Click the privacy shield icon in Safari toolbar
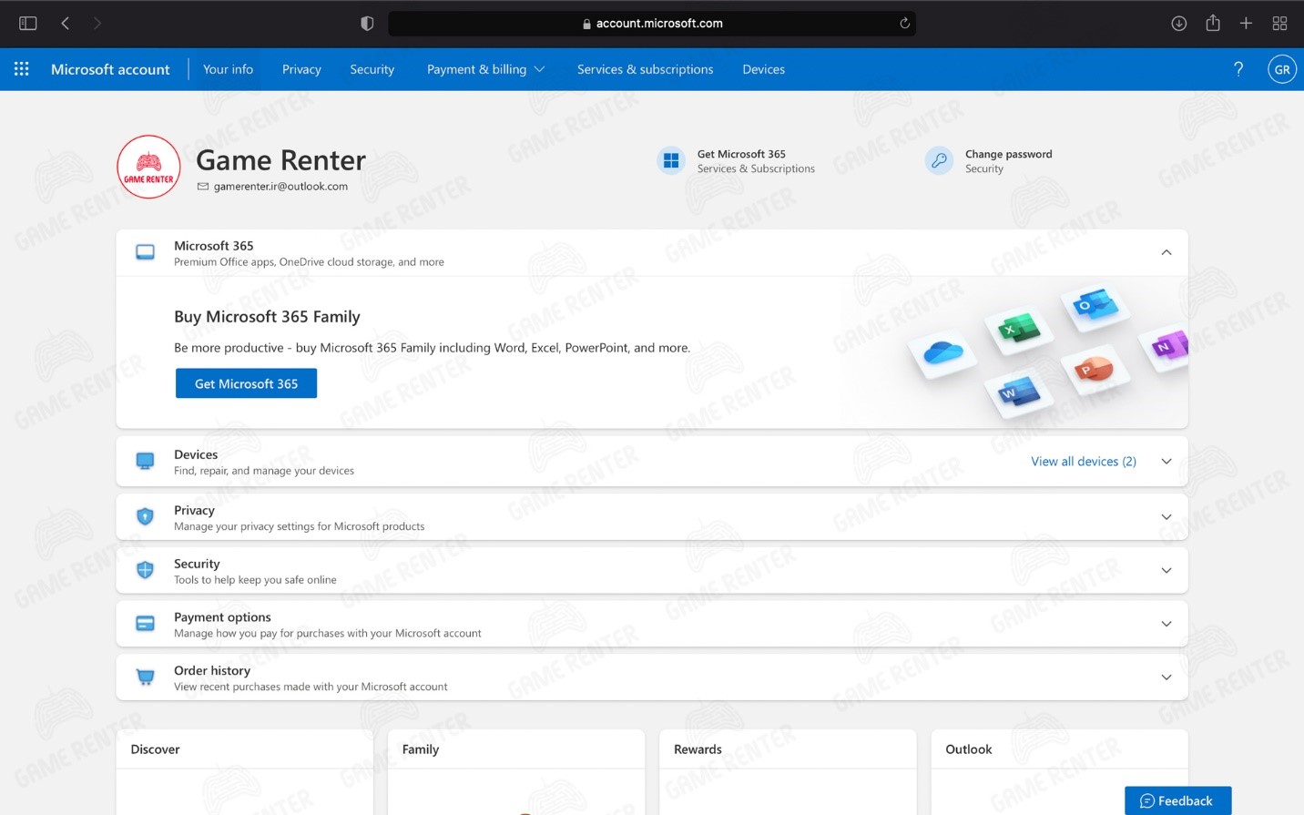The width and height of the screenshot is (1304, 815). pyautogui.click(x=367, y=24)
